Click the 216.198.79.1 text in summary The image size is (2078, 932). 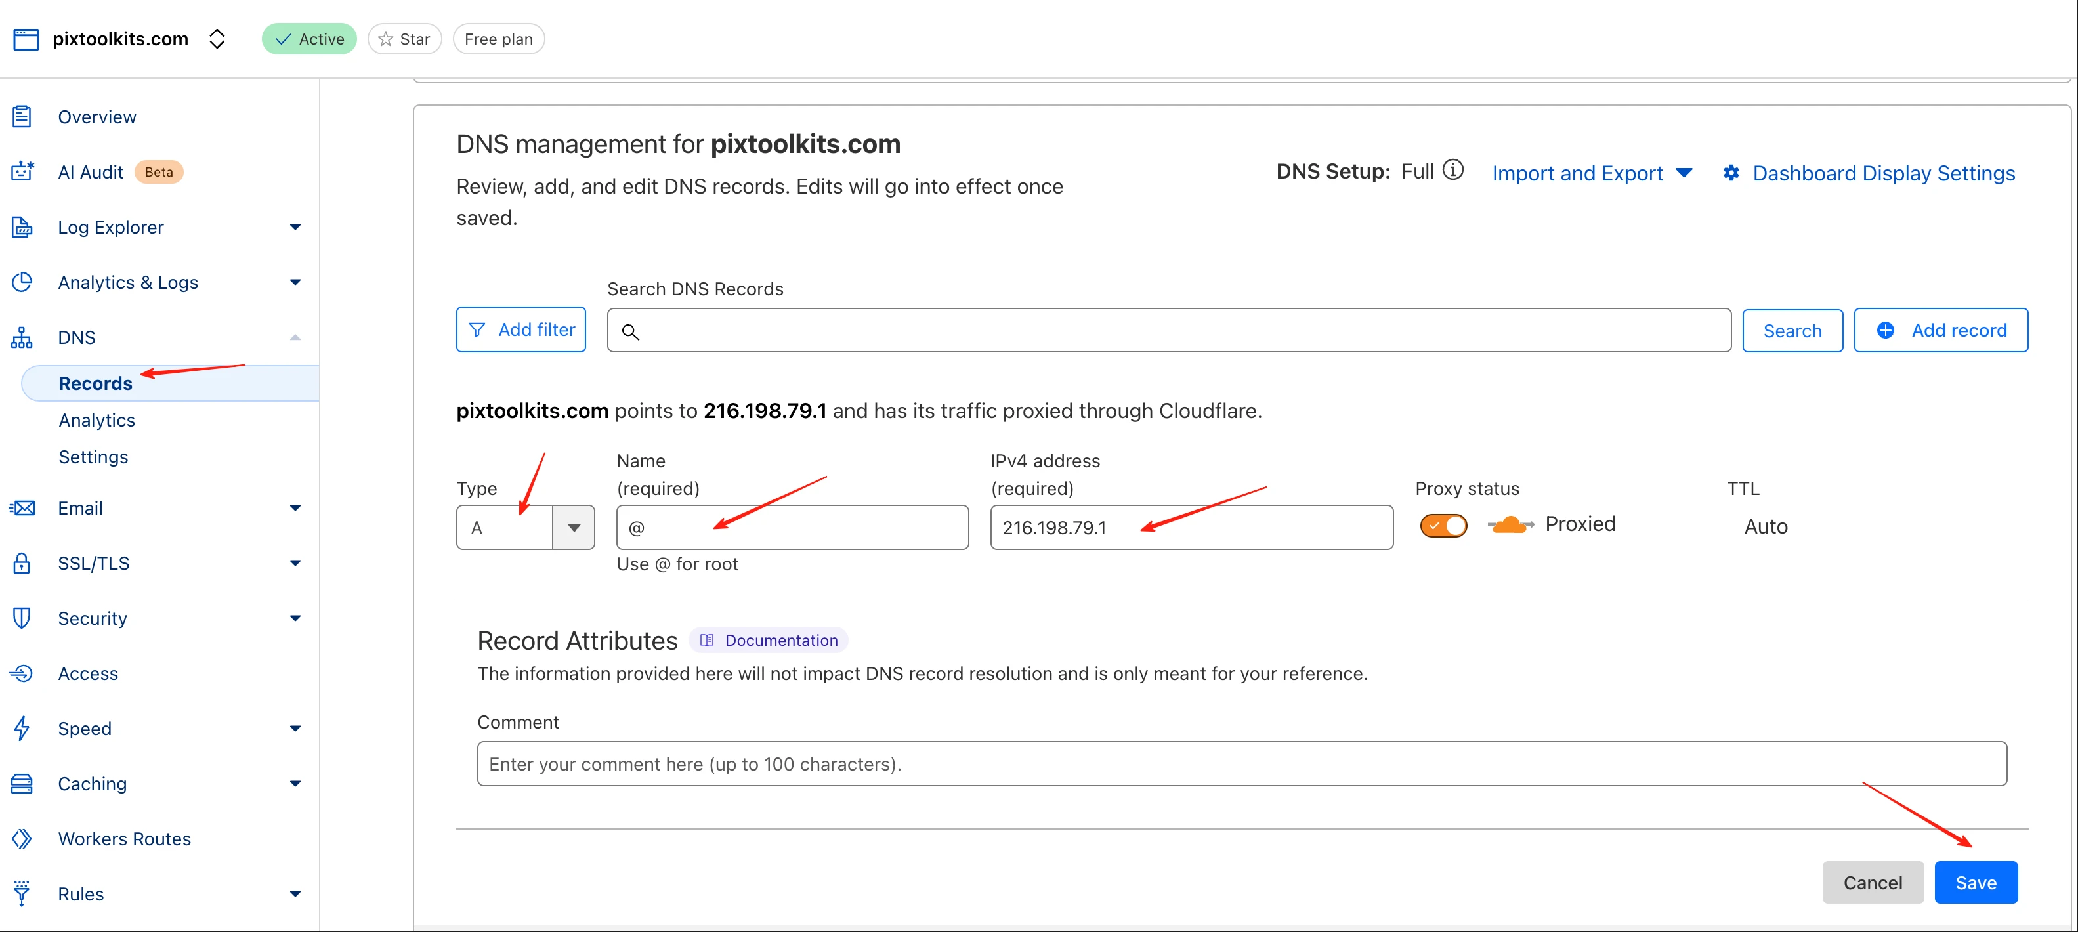[765, 411]
